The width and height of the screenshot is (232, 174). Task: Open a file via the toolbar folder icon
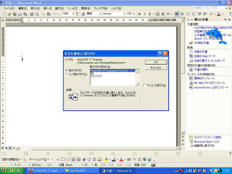[x=9, y=14]
